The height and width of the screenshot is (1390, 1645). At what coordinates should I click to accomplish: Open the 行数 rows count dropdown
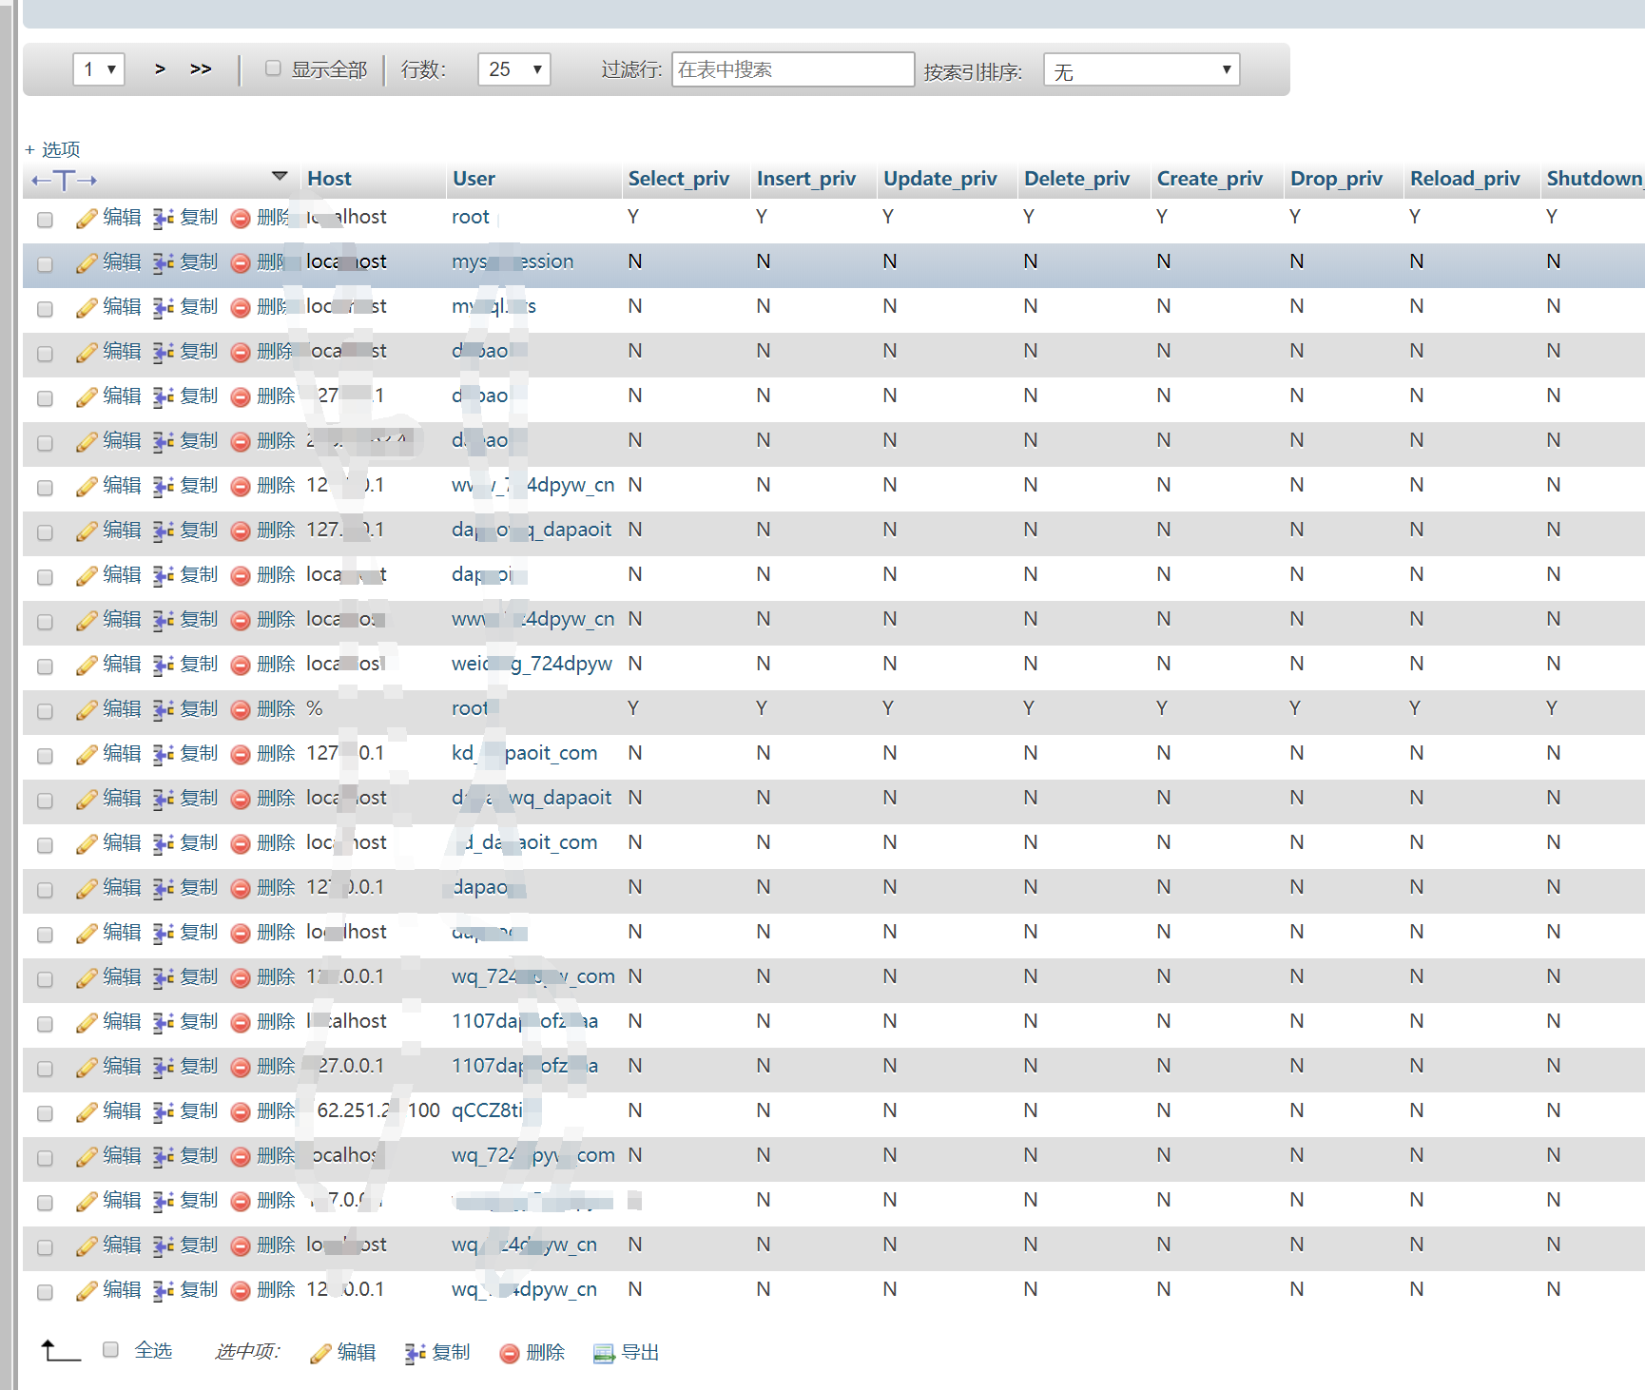(x=513, y=69)
